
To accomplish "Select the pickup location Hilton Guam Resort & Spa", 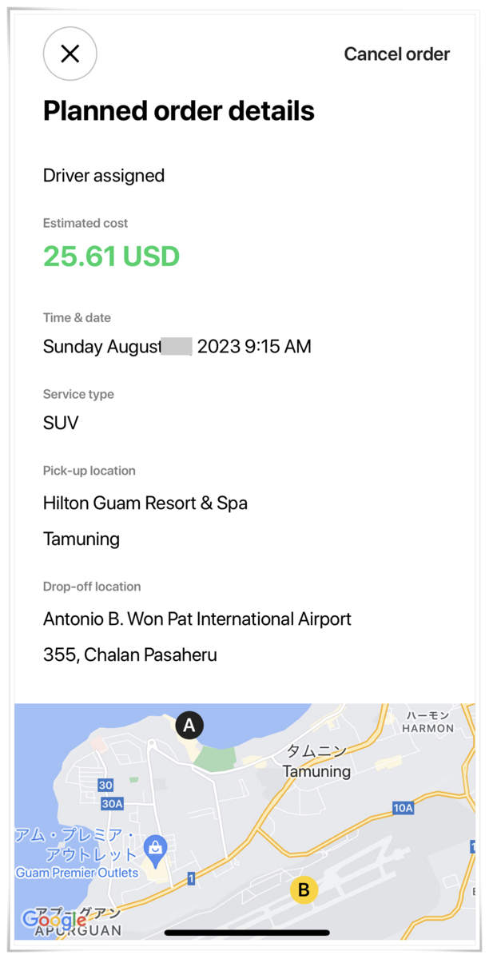I will click(x=145, y=503).
